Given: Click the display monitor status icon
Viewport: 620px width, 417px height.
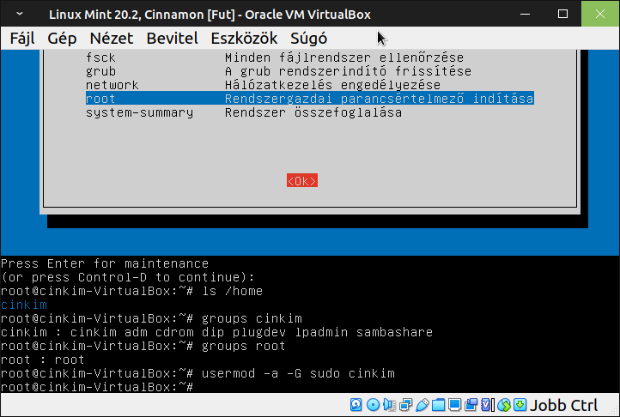Looking at the screenshot, I should (x=455, y=405).
